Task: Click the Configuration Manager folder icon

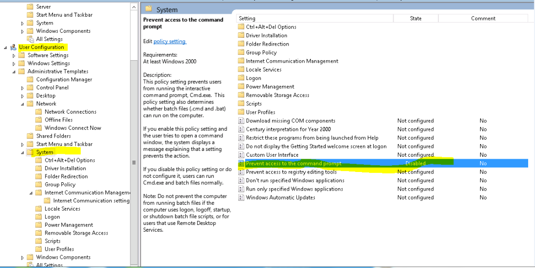Action: point(30,79)
